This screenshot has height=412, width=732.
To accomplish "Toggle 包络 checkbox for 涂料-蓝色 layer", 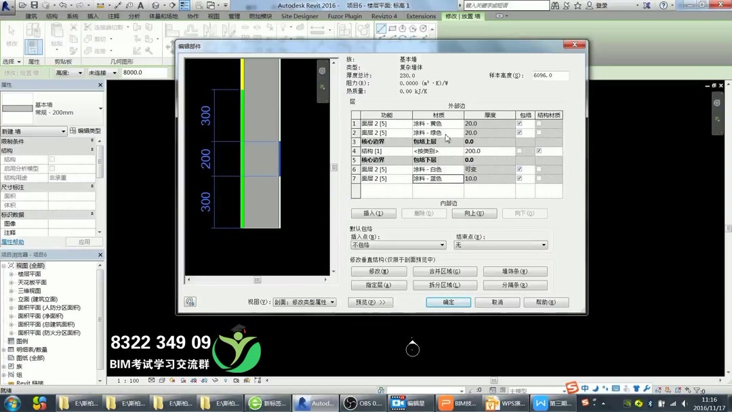I will (519, 178).
